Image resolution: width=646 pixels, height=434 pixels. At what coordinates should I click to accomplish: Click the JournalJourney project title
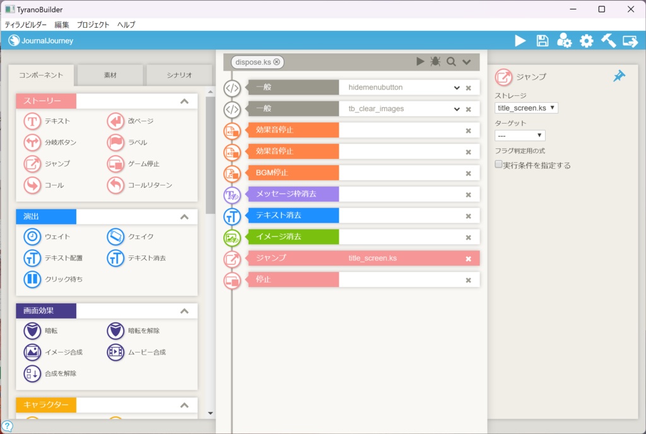(47, 41)
